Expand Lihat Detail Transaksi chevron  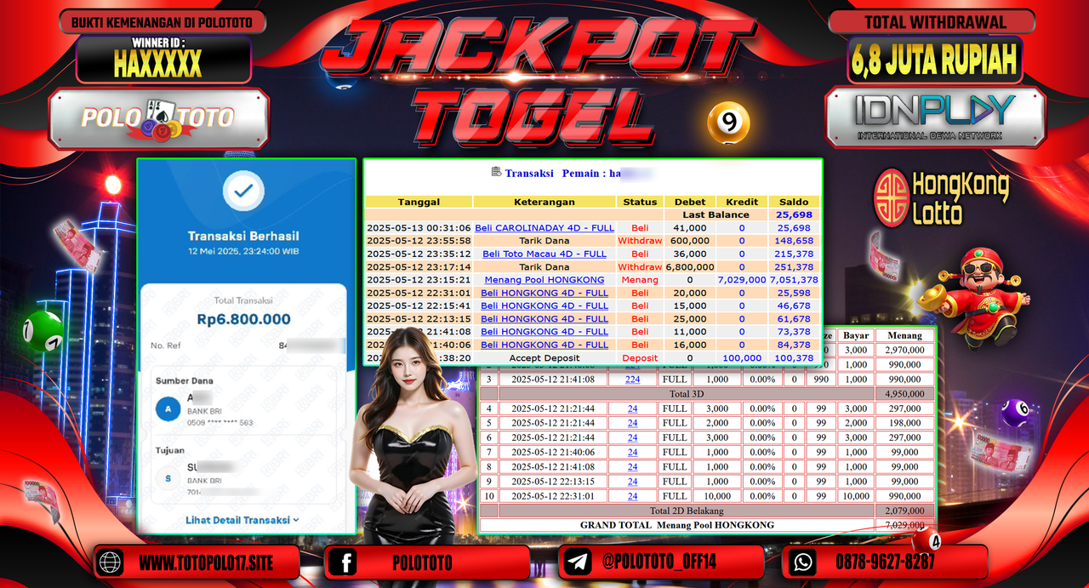(x=296, y=520)
